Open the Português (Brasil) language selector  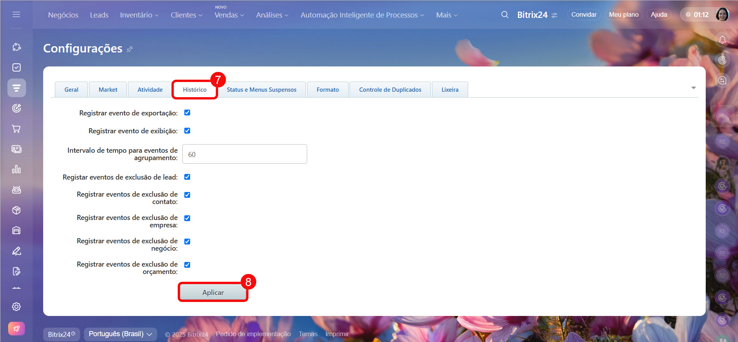[120, 334]
